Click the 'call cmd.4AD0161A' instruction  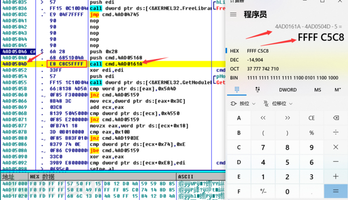point(116,64)
